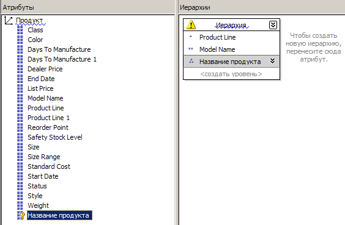Select Model Name in the attributes list
Viewport: 345px width, 225px height.
(x=45, y=98)
